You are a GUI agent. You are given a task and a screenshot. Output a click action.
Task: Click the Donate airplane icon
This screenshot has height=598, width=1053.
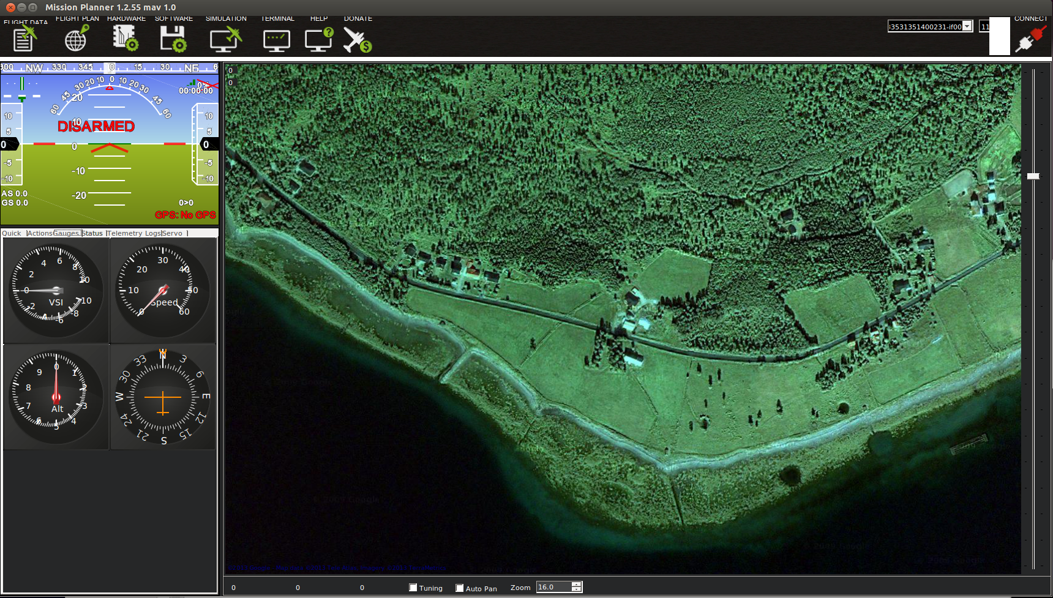(358, 39)
